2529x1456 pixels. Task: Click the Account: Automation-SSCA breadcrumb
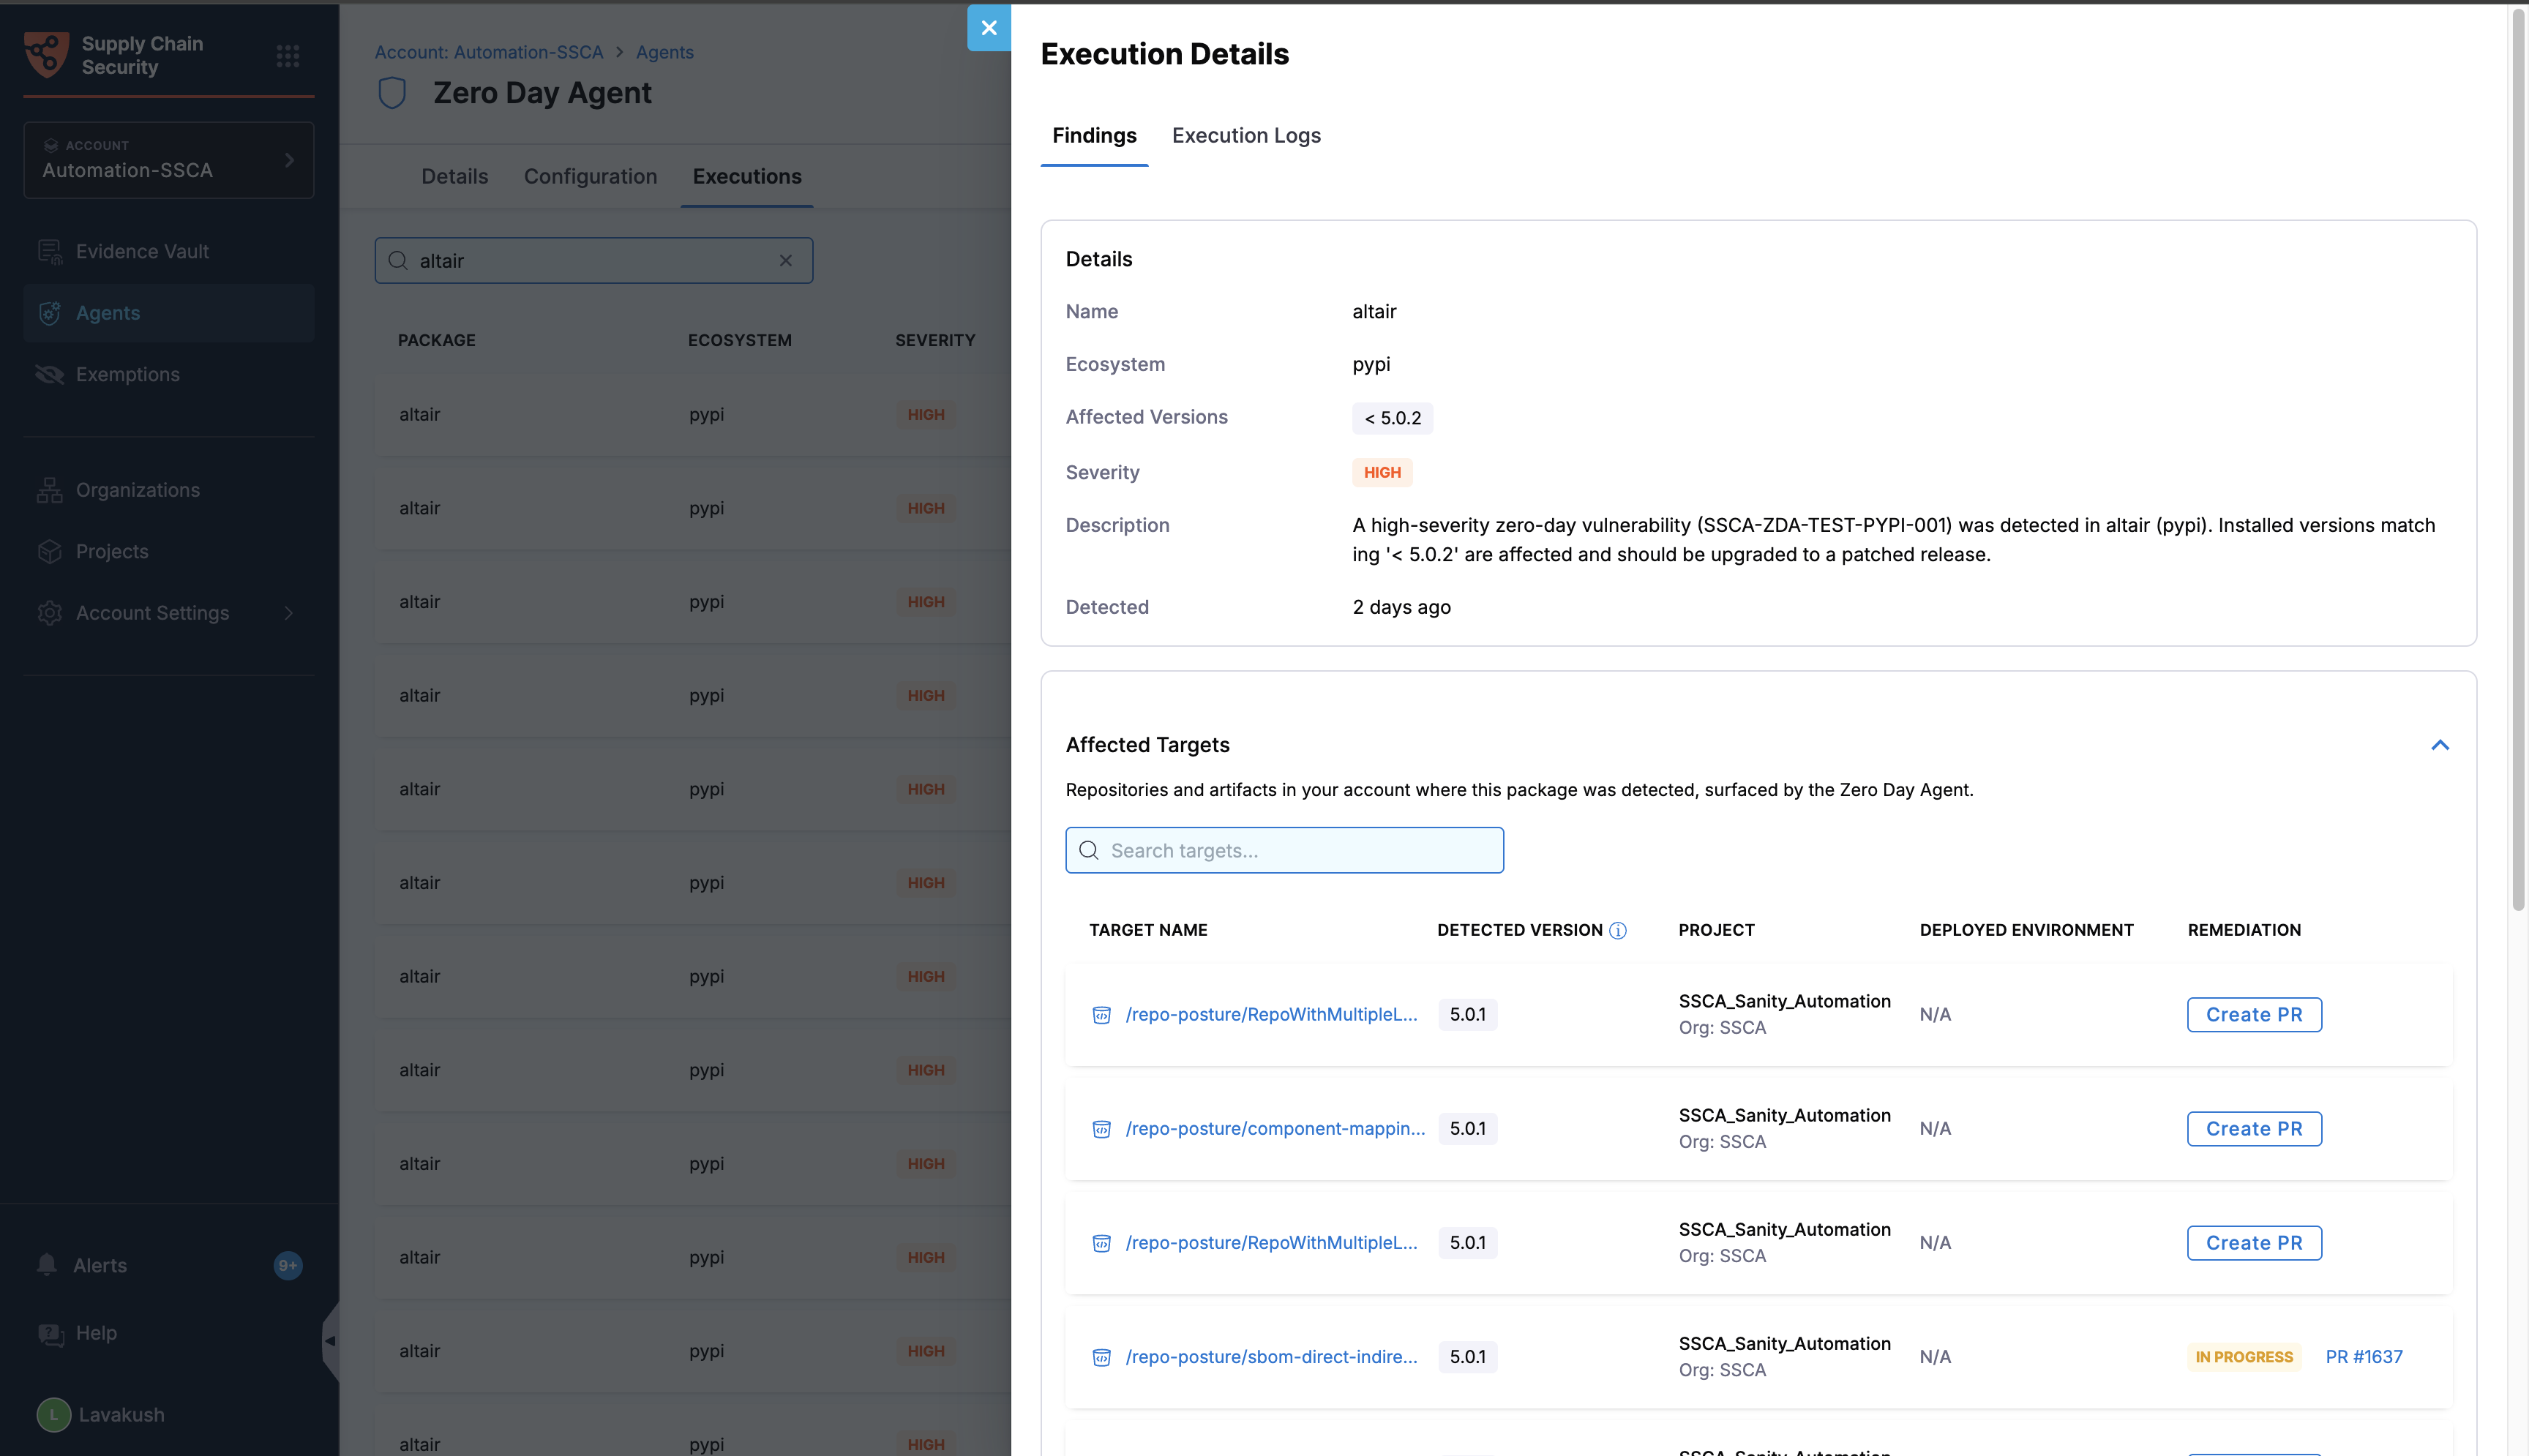coord(489,52)
